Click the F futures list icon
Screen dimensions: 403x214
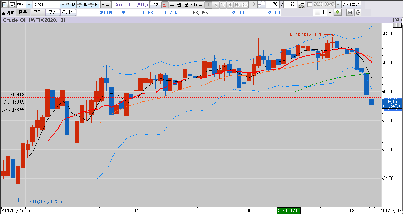(97, 4)
